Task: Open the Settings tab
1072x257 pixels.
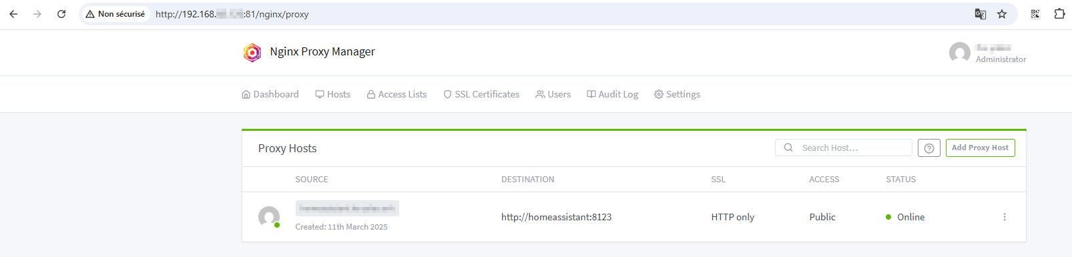Action: point(677,94)
